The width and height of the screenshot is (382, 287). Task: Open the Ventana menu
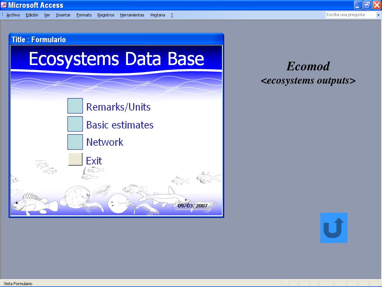tap(157, 15)
